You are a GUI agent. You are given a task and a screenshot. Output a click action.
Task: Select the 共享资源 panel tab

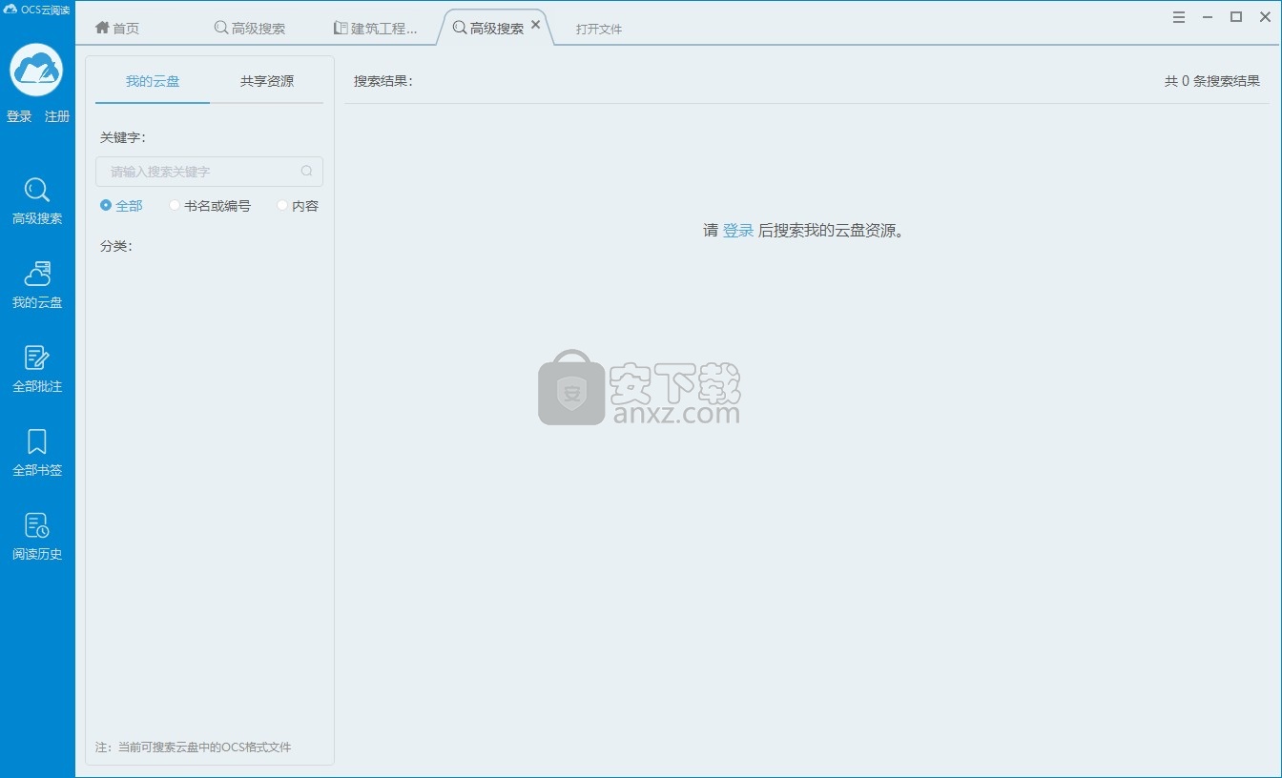pos(267,81)
